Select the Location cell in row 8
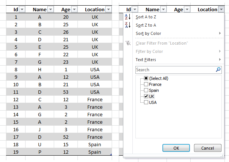This screenshot has width=229, height=162. [95, 69]
